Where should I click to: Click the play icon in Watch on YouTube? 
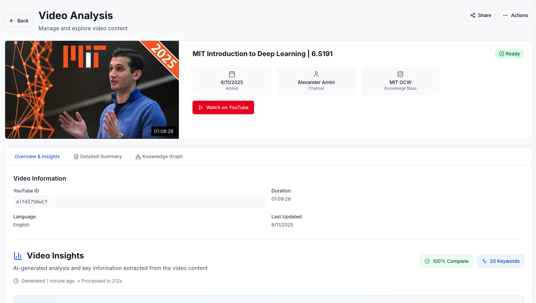[x=201, y=107]
